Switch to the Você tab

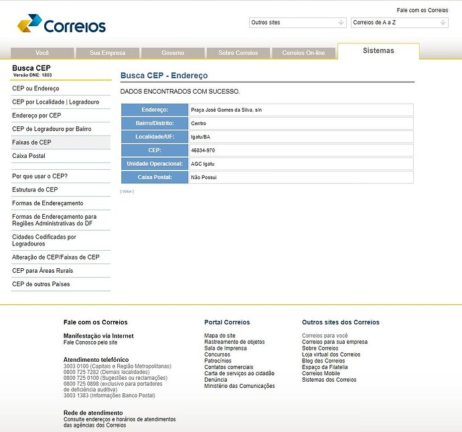click(42, 53)
